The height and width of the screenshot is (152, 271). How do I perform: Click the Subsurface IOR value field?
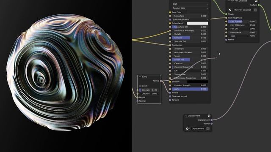190,27
